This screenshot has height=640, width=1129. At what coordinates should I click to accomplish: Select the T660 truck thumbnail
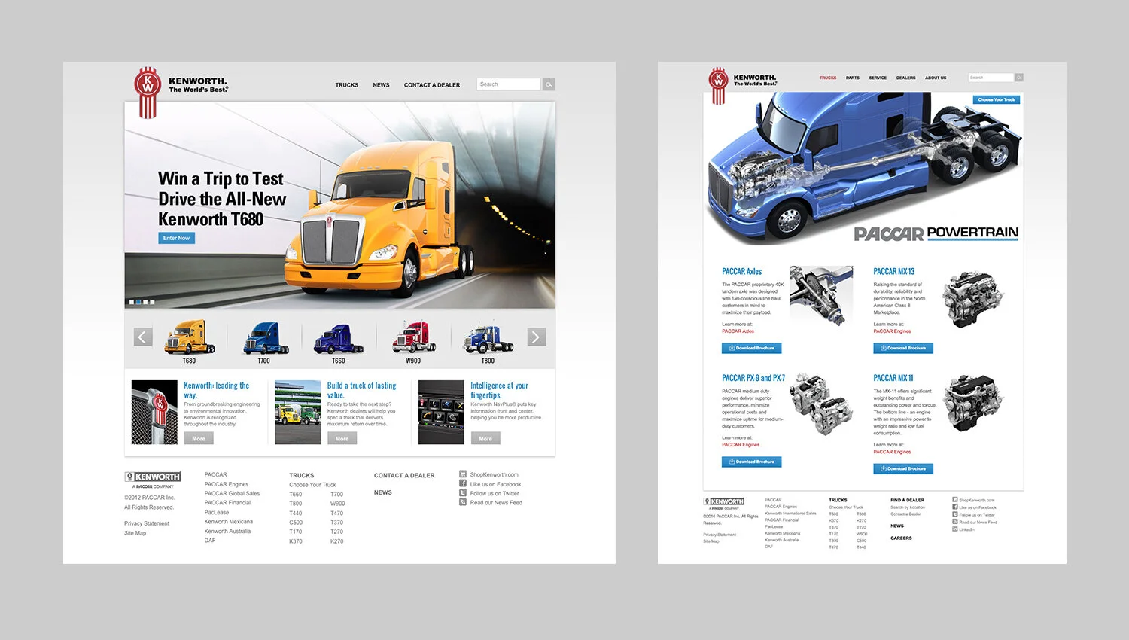339,340
